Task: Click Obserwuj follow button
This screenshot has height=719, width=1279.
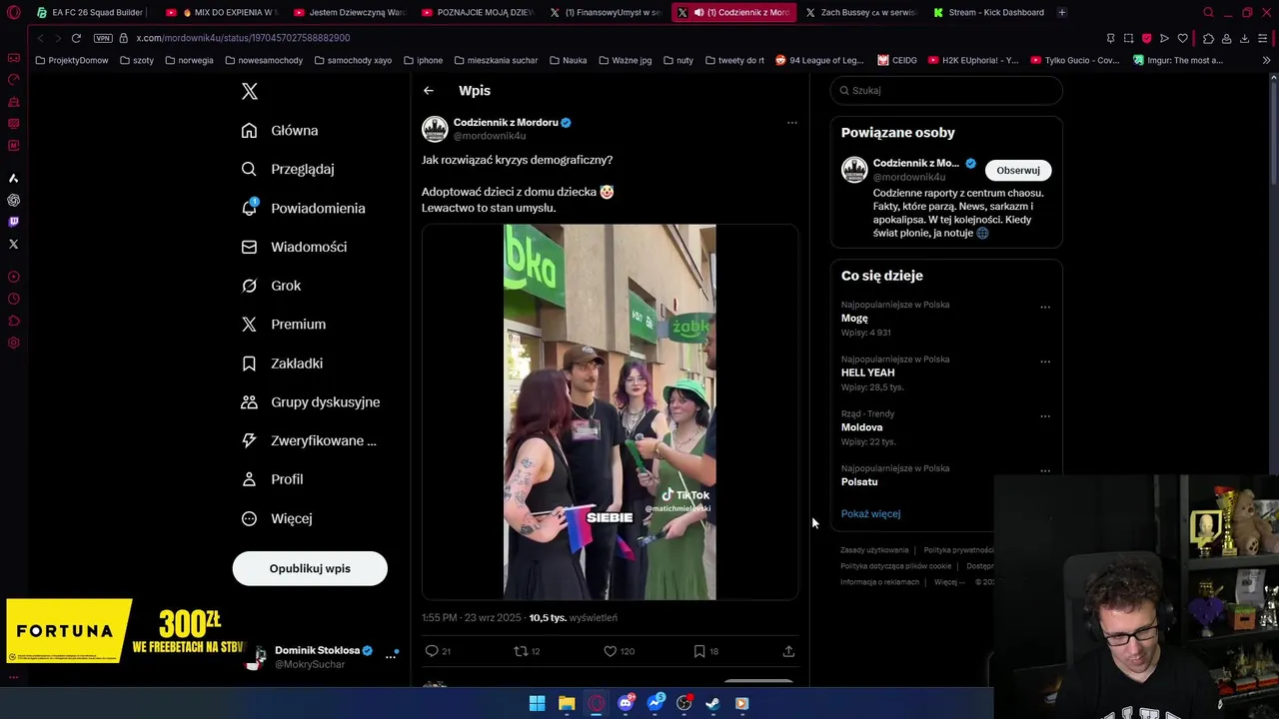Action: coord(1018,170)
